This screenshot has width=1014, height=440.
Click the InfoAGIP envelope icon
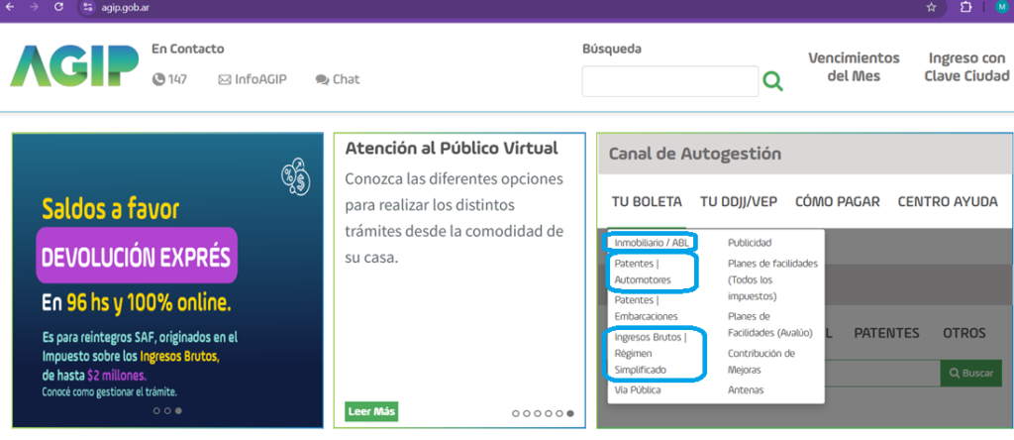pos(225,79)
